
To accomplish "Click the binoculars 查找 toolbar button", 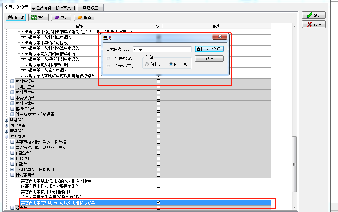I will coord(16,18).
